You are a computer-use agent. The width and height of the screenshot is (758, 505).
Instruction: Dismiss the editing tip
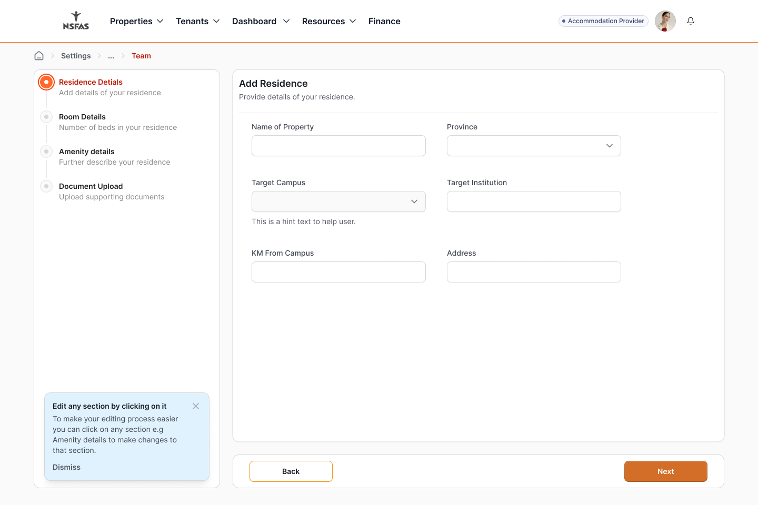click(67, 467)
